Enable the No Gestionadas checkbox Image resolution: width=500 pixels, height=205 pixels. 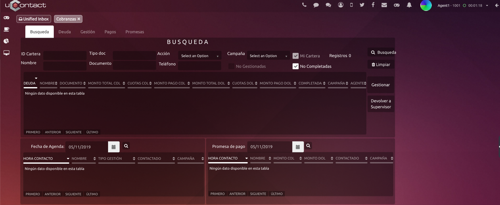[231, 66]
